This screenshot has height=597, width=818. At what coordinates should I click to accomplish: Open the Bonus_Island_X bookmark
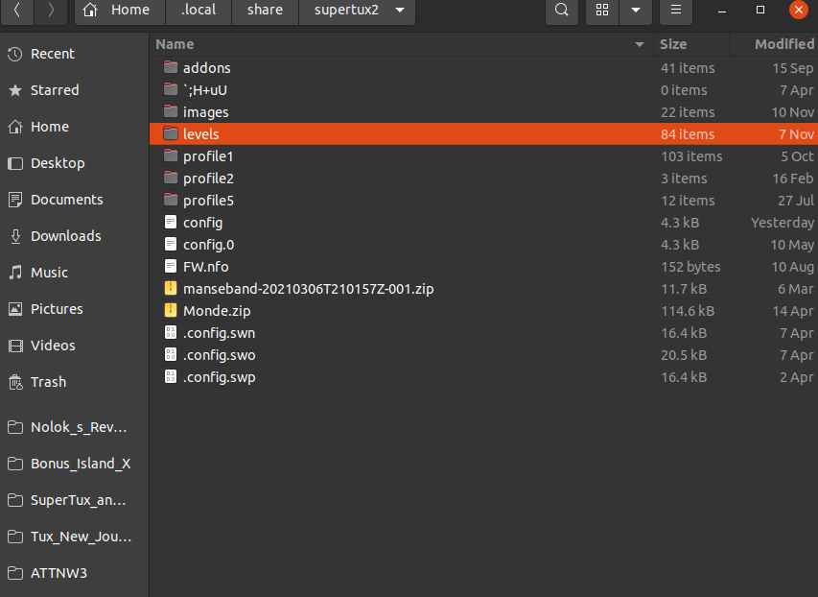pyautogui.click(x=80, y=464)
